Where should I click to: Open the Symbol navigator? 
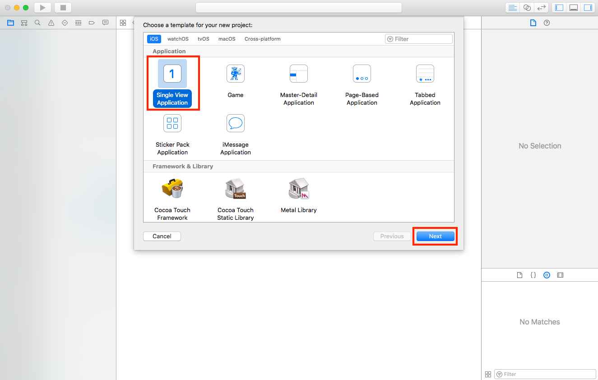(24, 23)
